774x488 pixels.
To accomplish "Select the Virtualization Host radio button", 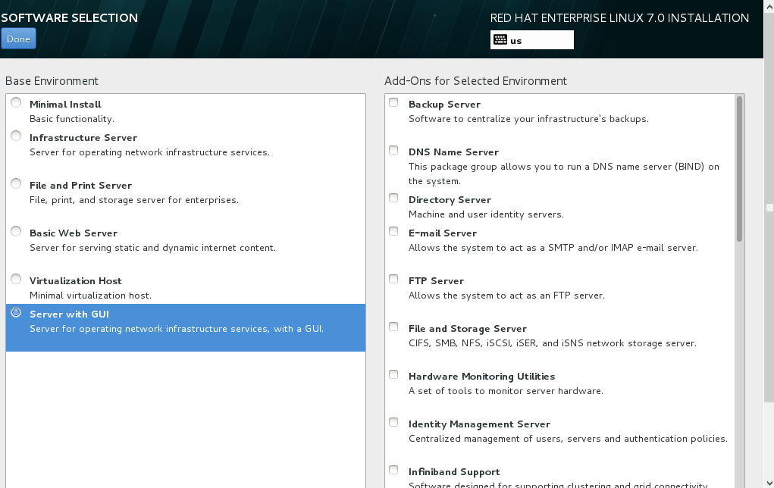I will pos(16,279).
